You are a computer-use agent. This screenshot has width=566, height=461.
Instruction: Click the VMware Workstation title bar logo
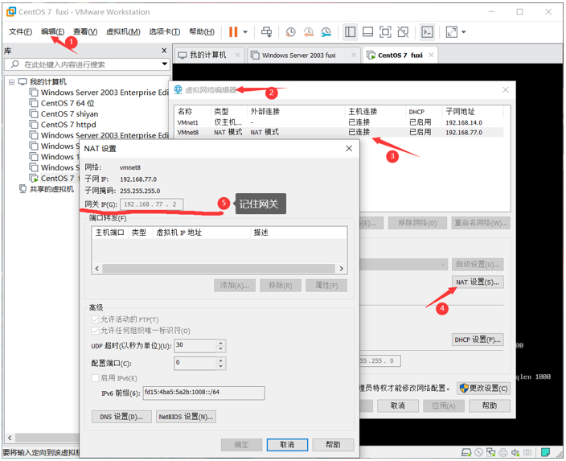click(x=11, y=11)
